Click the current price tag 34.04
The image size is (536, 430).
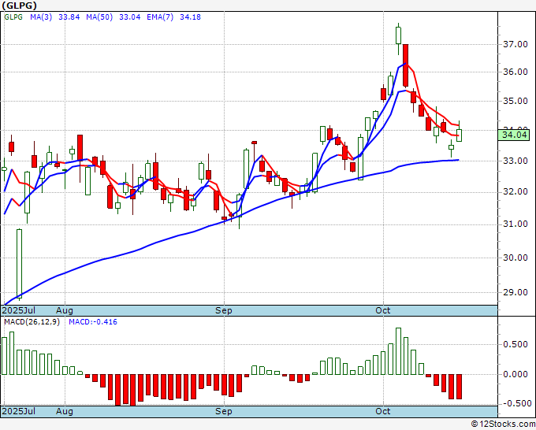tap(515, 135)
